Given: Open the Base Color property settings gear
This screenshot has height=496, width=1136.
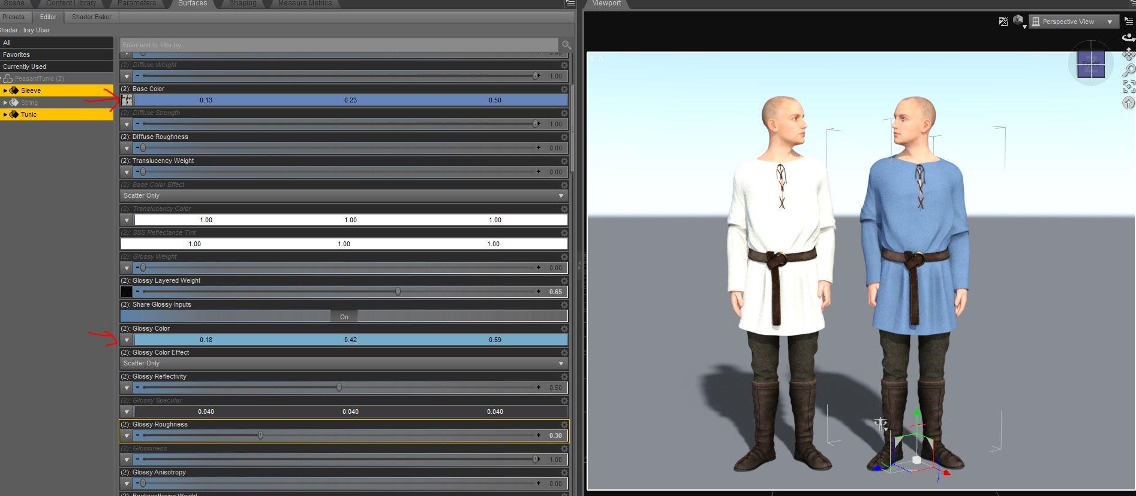Looking at the screenshot, I should [x=564, y=89].
